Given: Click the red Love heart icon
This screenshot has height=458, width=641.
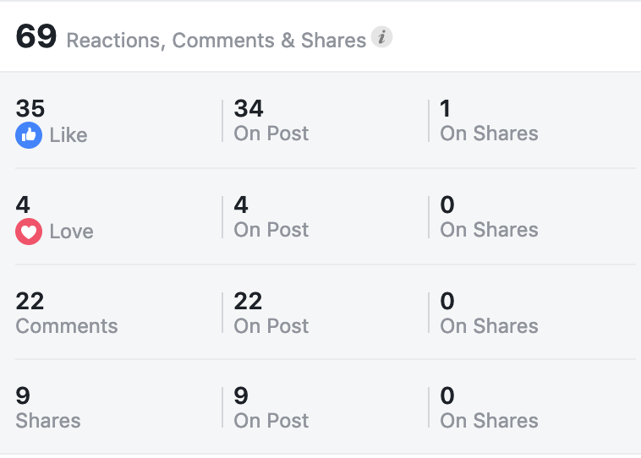Looking at the screenshot, I should [29, 232].
